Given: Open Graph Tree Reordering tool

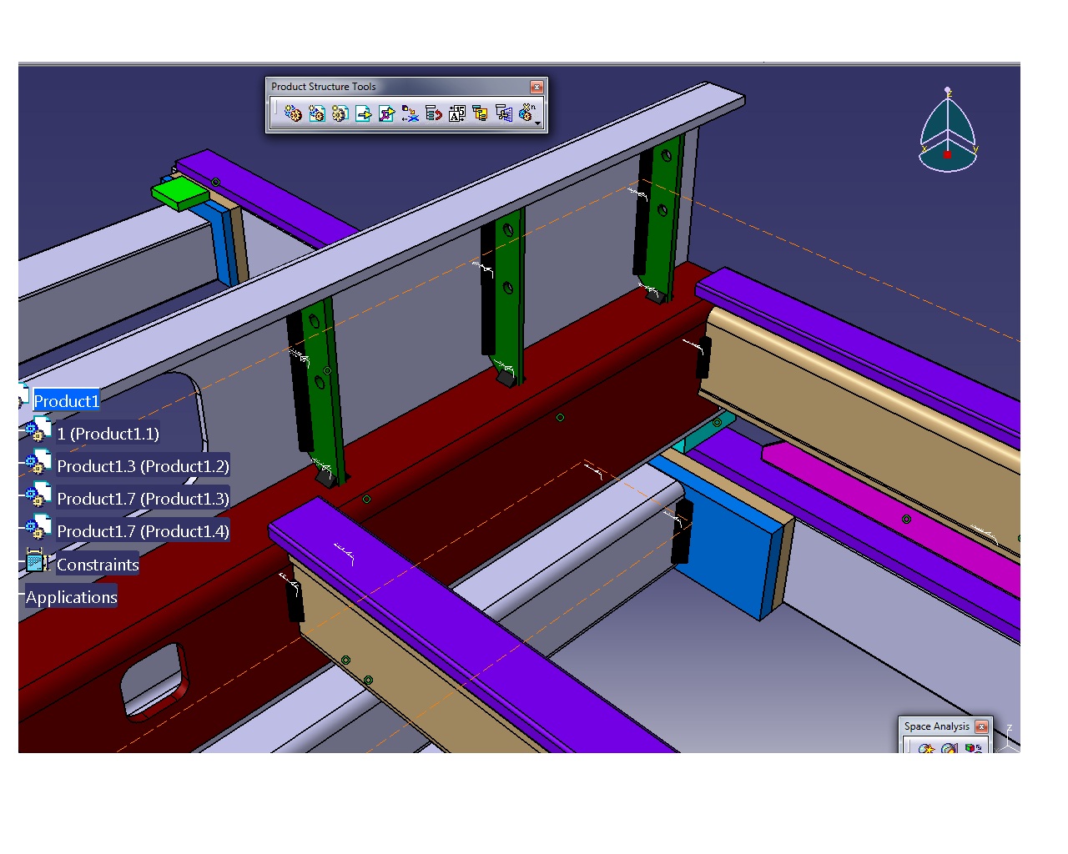Looking at the screenshot, I should (x=433, y=113).
